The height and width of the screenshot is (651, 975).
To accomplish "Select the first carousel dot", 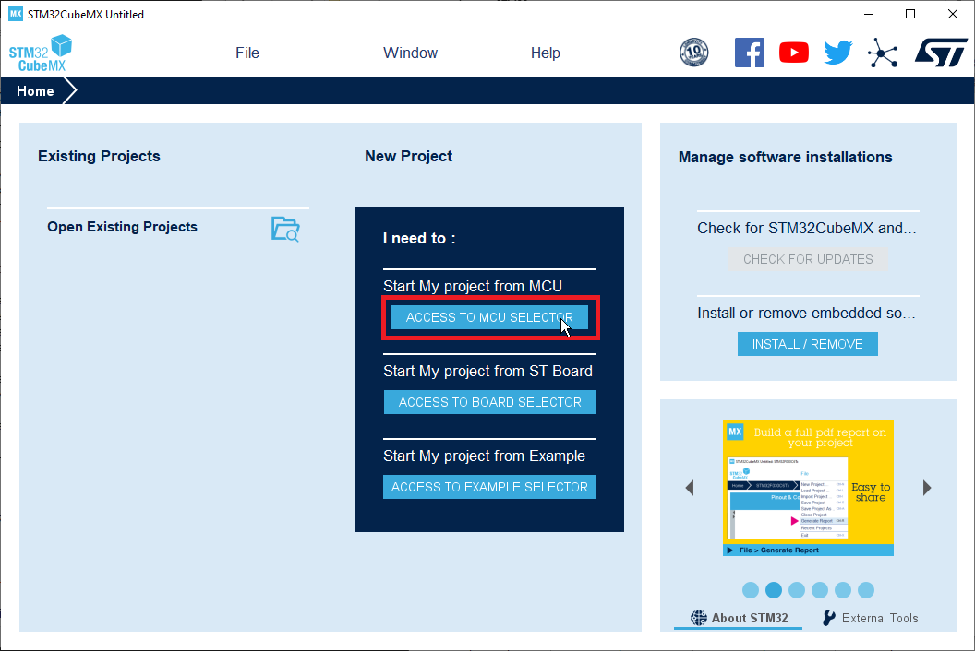I will (x=751, y=589).
